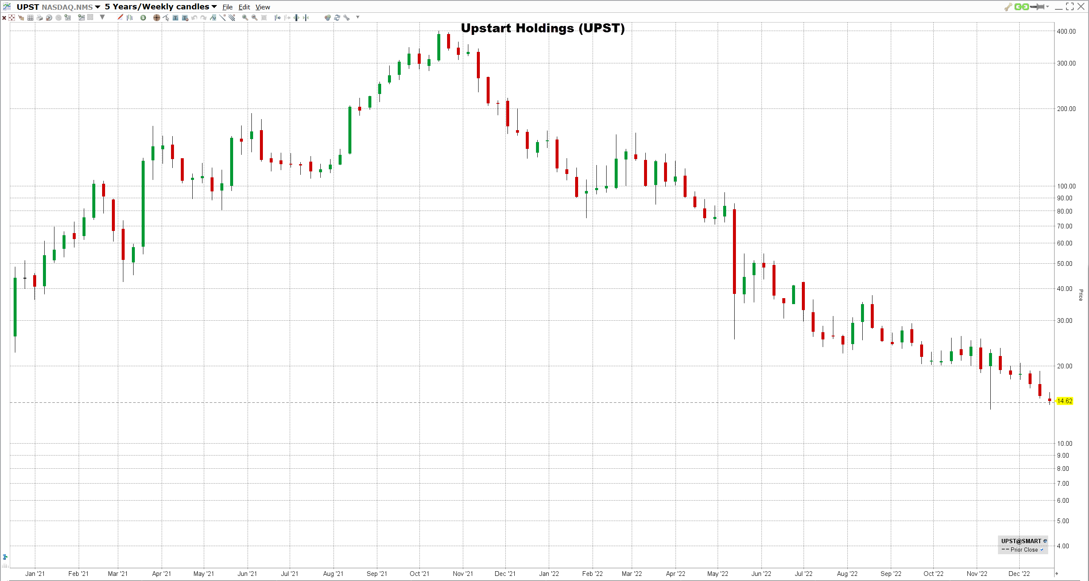Click the undo arrow icon
Screen dimensions: 1089x581
[194, 17]
